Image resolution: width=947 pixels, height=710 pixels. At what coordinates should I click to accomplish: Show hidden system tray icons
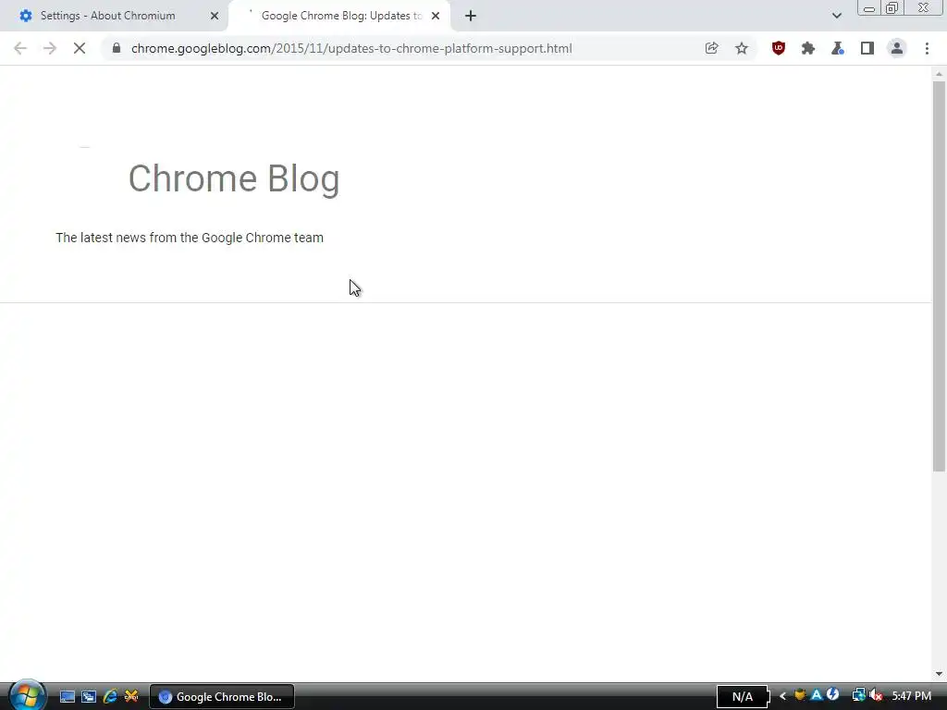(x=782, y=696)
